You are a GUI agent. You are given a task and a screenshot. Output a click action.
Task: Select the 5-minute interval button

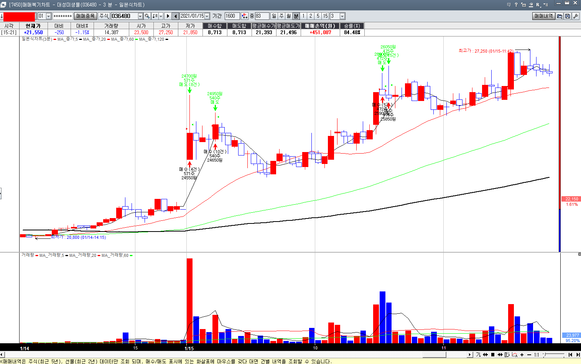[318, 16]
